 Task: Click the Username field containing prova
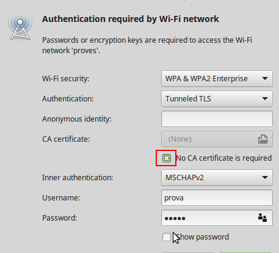217,197
